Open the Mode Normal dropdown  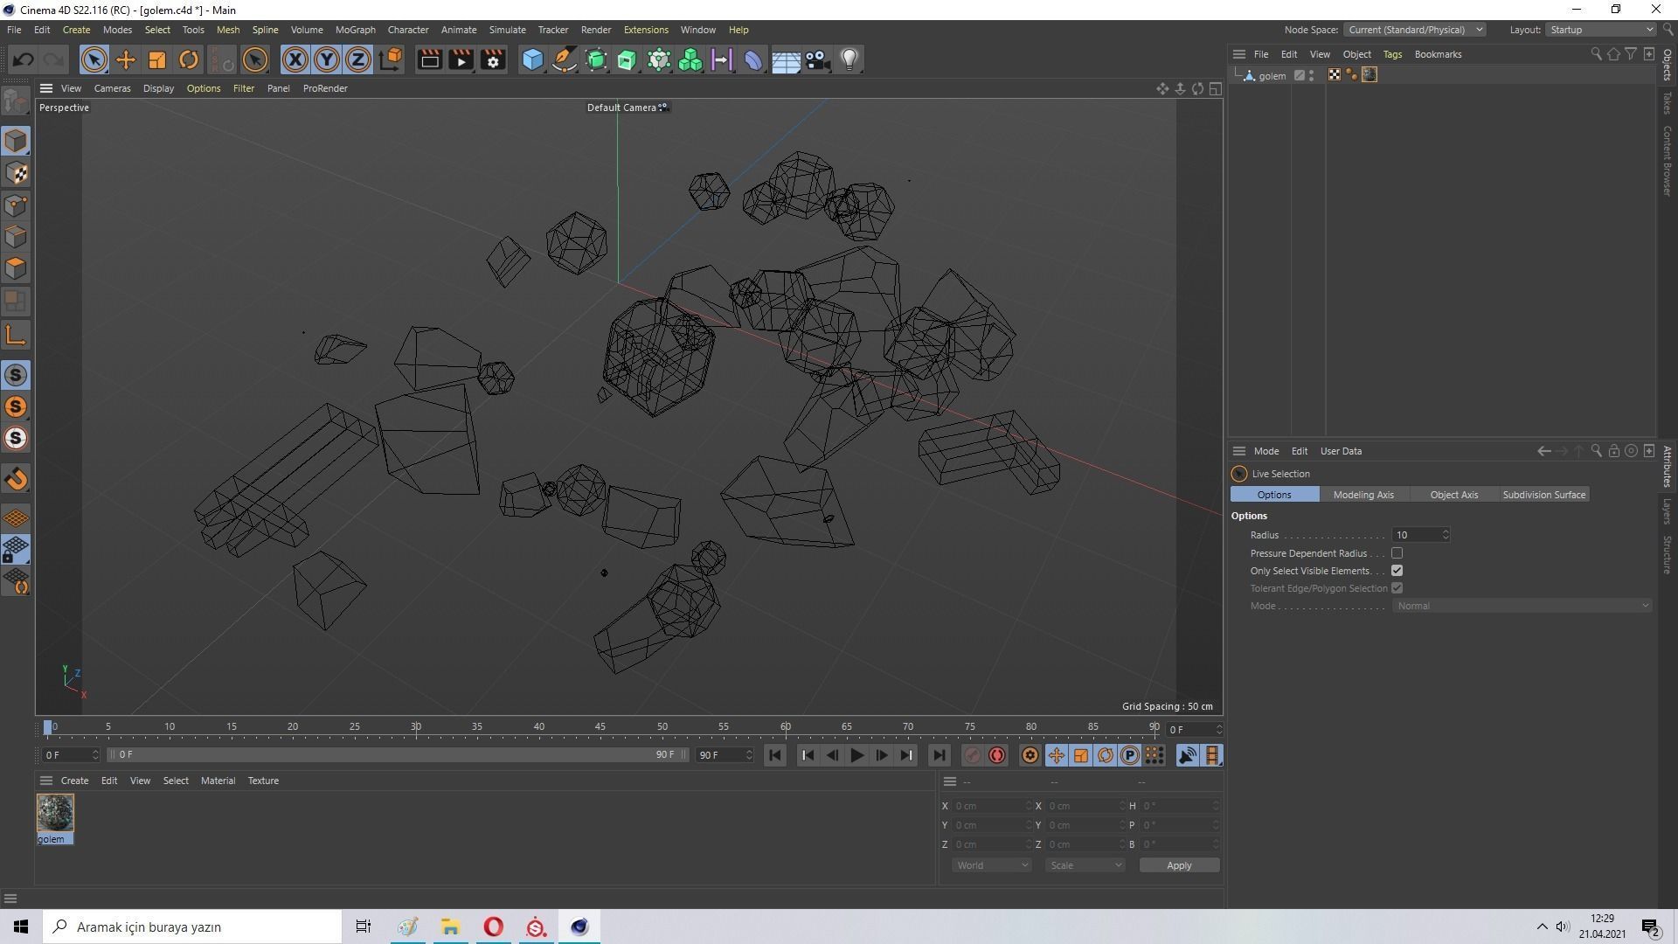[1522, 606]
